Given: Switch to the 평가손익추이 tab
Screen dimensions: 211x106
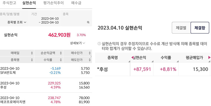Looking at the screenshot, I should point(53,3).
